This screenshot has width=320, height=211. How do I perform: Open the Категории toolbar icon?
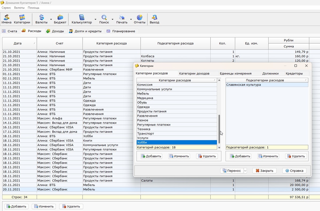click(22, 19)
